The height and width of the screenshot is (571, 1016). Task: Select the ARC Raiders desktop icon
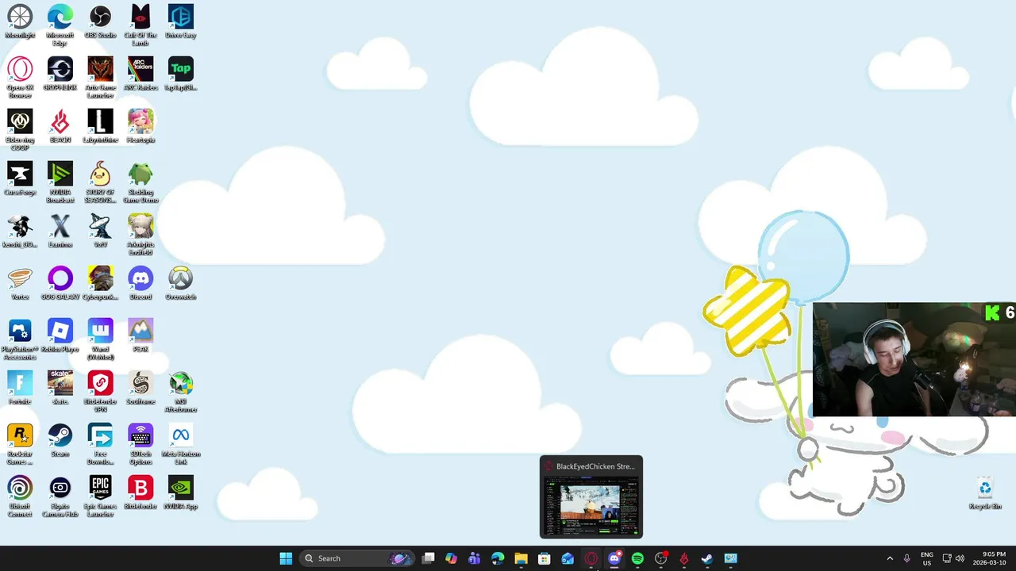coord(140,74)
